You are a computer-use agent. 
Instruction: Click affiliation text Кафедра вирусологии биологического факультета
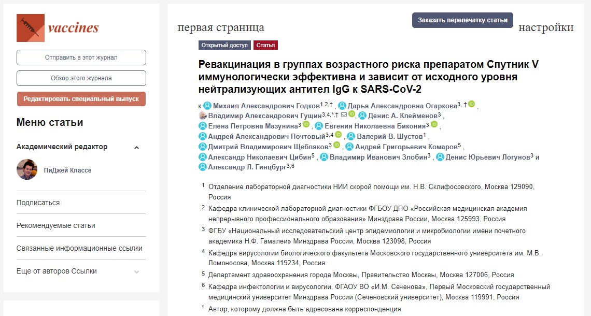click(374, 258)
